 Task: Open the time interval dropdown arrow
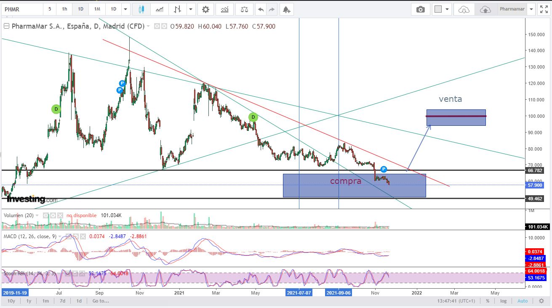click(x=125, y=9)
